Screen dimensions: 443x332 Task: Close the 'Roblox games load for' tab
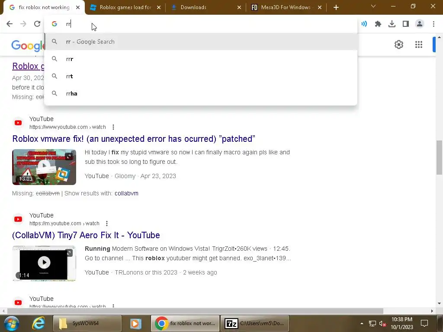[x=159, y=7]
